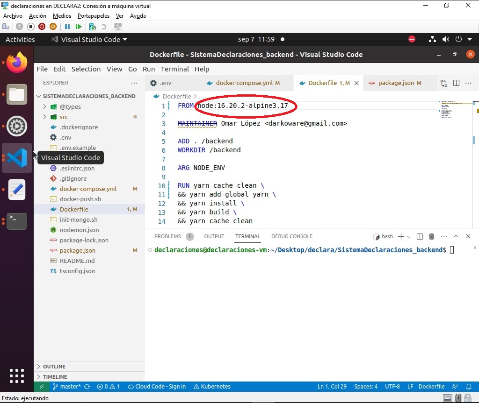This screenshot has width=479, height=403.
Task: Open the Terminal menu in the menu bar
Action: (174, 69)
